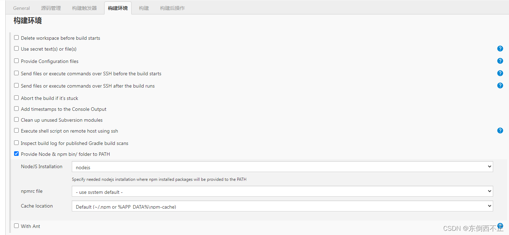View help for SSH before build starts option
The width and height of the screenshot is (509, 235).
(x=500, y=73)
